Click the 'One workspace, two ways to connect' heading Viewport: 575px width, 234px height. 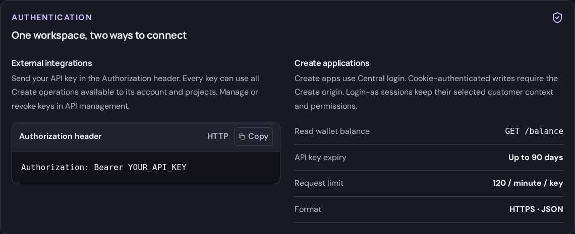coord(99,35)
